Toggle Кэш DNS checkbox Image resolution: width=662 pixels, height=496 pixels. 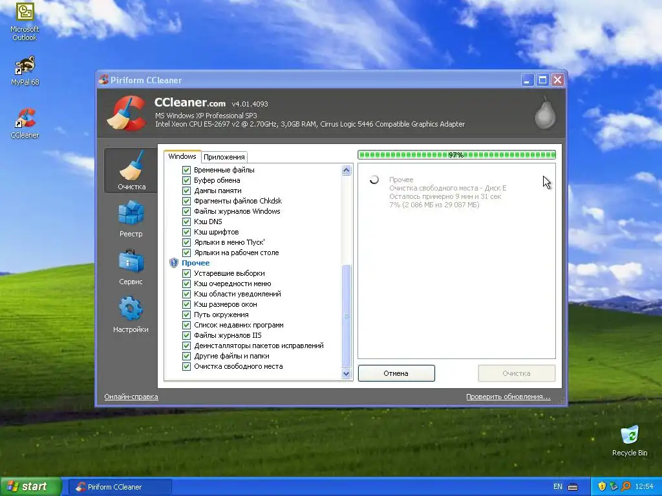point(186,222)
